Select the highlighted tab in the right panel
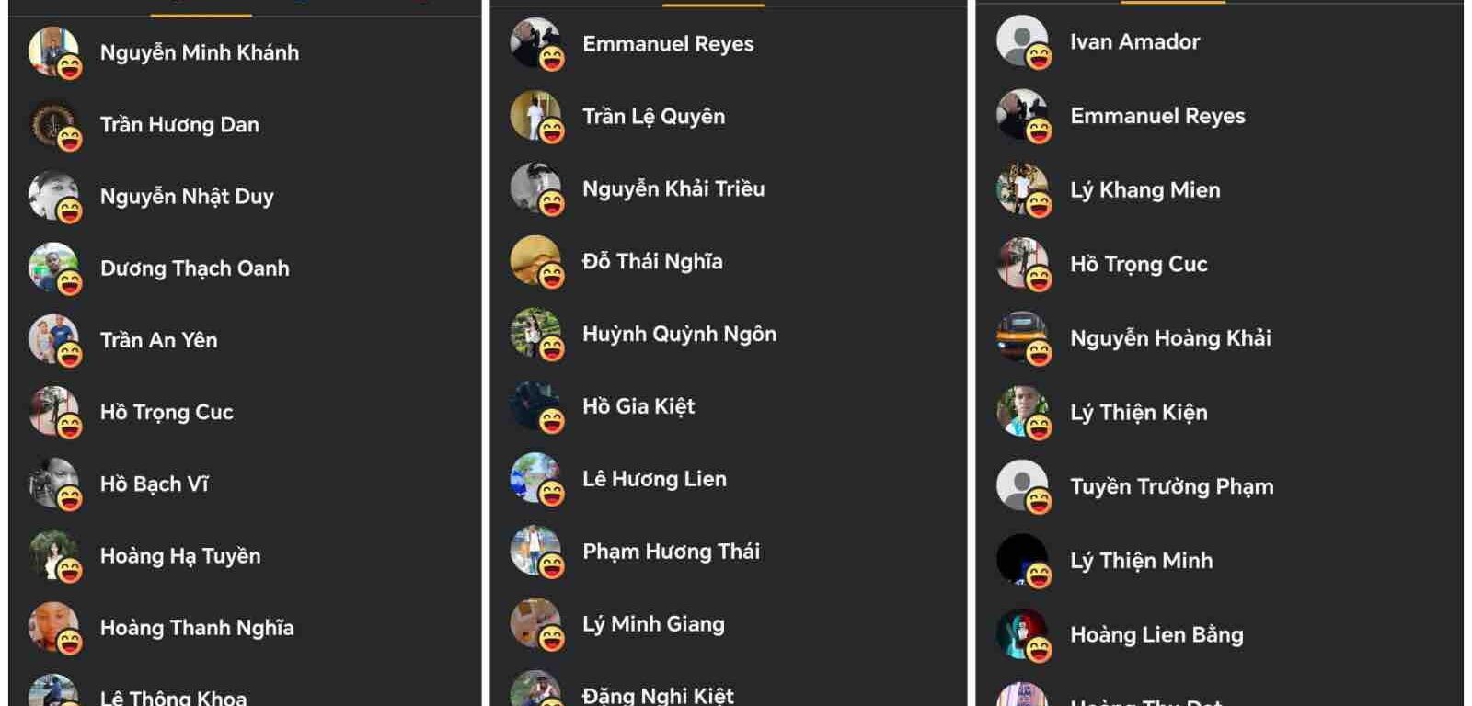The image size is (1472, 706). (1173, 2)
